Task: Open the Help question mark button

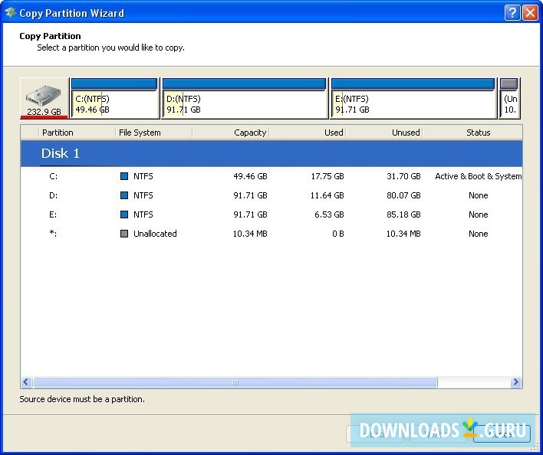Action: 512,13
